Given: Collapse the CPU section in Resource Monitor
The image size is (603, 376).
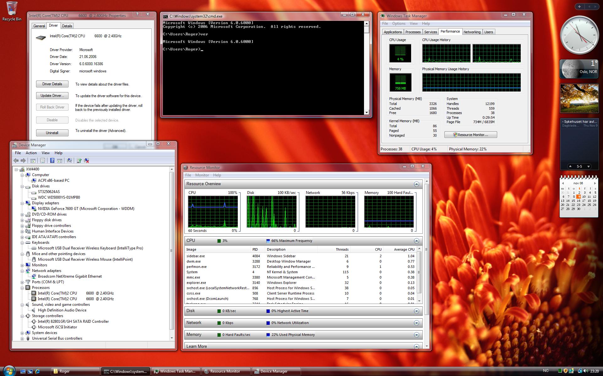Looking at the screenshot, I should 416,241.
